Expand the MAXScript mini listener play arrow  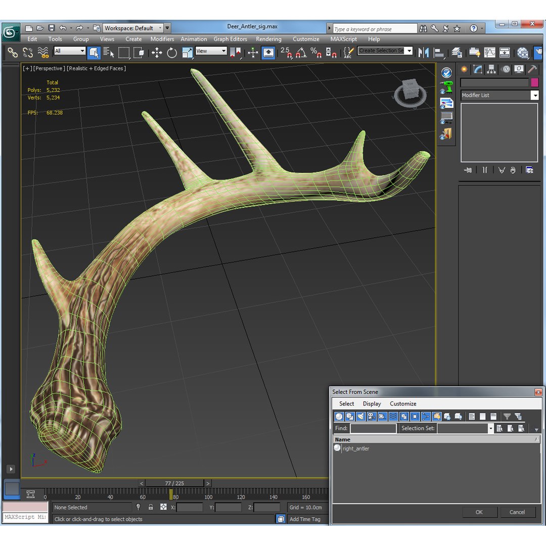tap(11, 469)
